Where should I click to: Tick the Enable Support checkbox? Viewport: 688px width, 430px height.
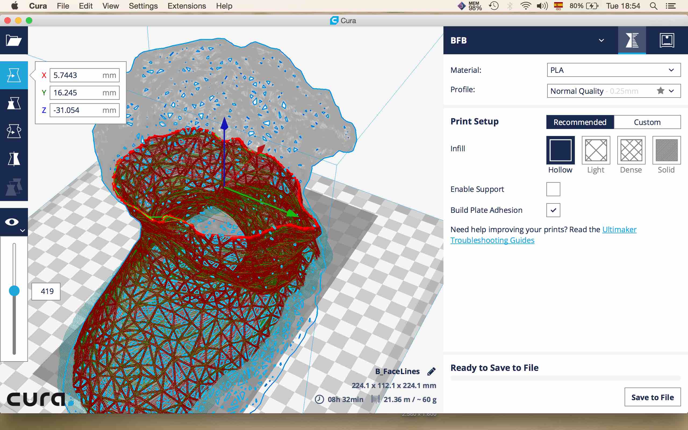click(x=553, y=189)
